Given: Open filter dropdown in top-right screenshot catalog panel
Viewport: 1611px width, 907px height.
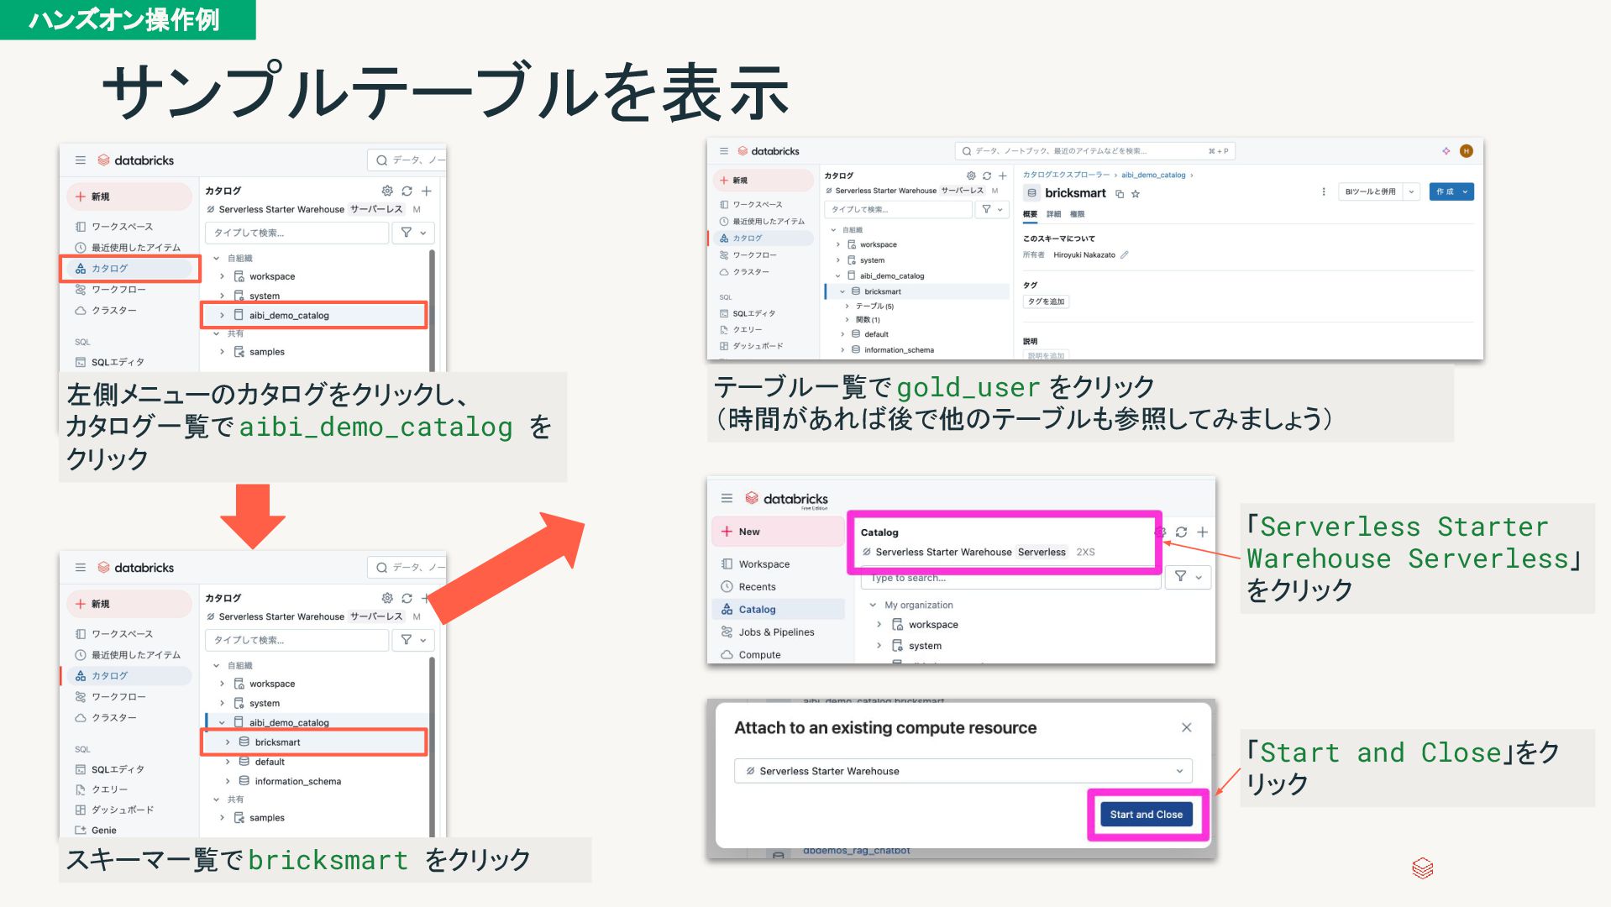Looking at the screenshot, I should (992, 209).
